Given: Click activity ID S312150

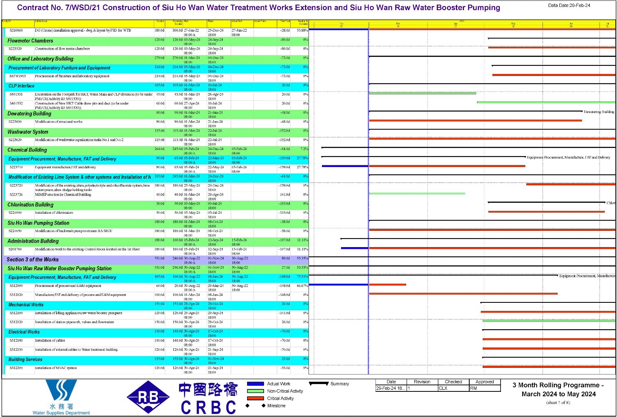Looking at the screenshot, I should point(16,350).
